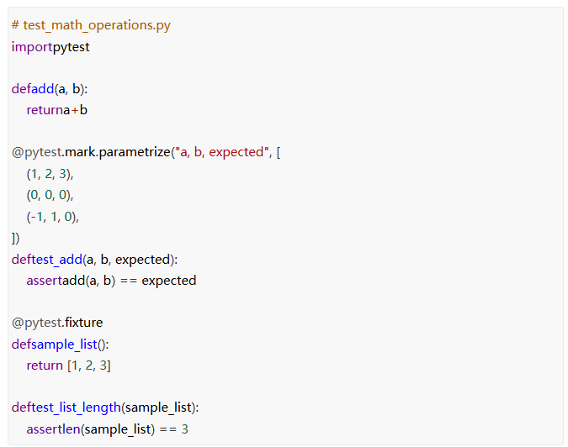568x447 pixels.
Task: Click the assert keyword before add(a, b)
Action: [x=44, y=281]
